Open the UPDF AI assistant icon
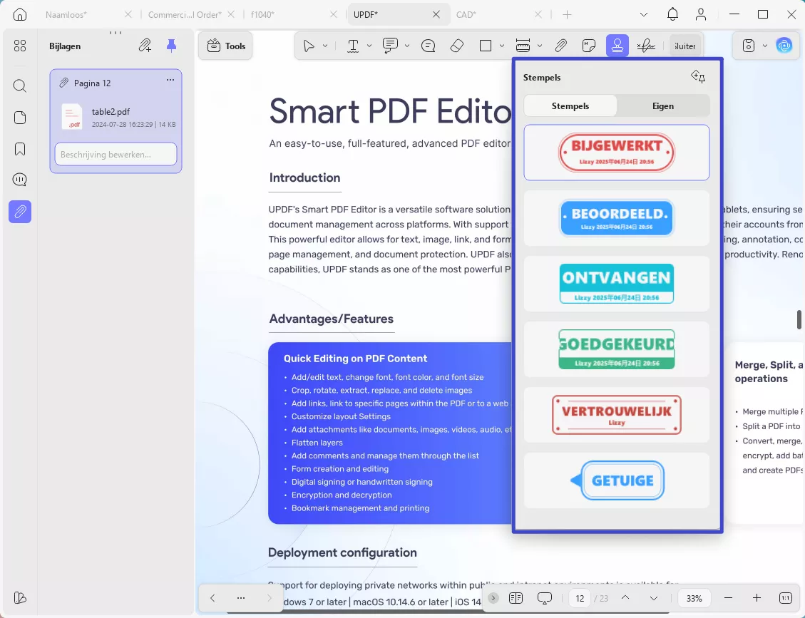 [x=784, y=46]
